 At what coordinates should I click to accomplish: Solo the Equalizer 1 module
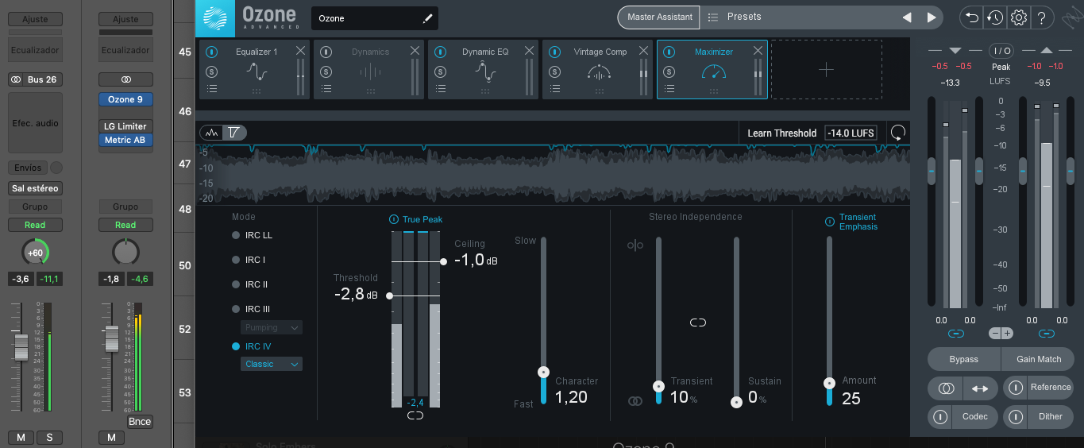click(x=211, y=71)
